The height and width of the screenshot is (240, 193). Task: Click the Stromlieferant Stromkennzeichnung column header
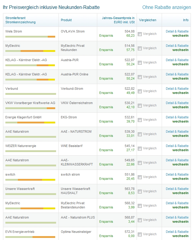click(20, 20)
